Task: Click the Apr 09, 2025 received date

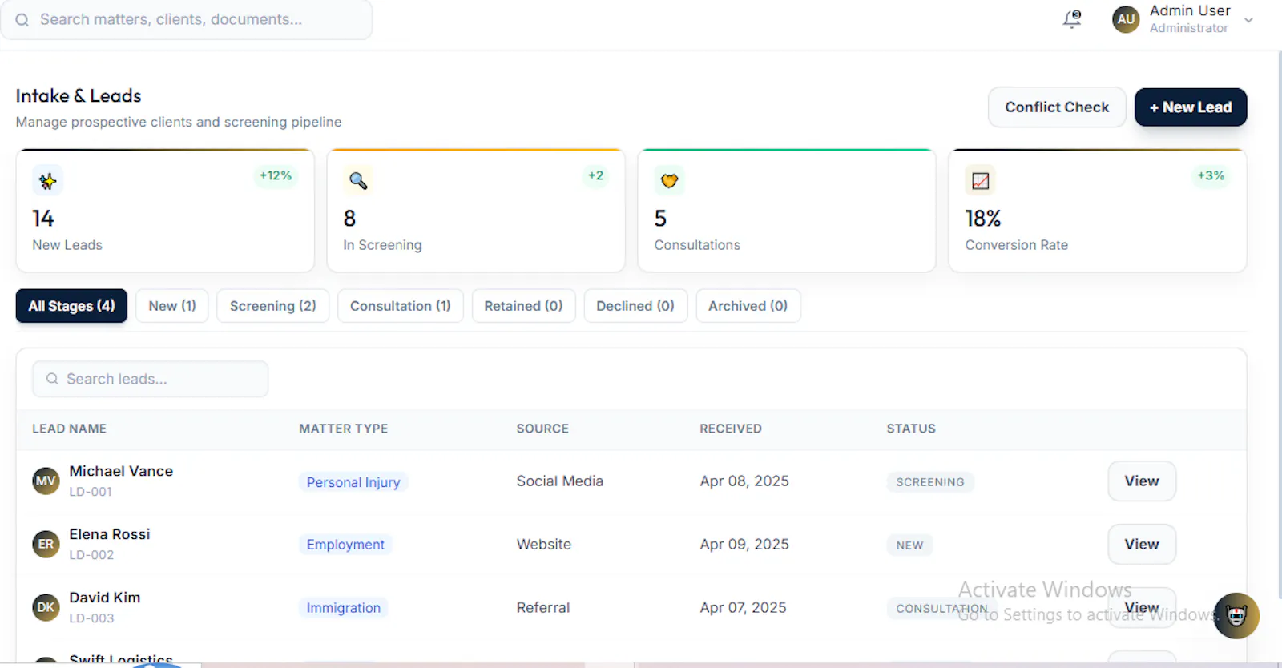Action: [x=744, y=545]
